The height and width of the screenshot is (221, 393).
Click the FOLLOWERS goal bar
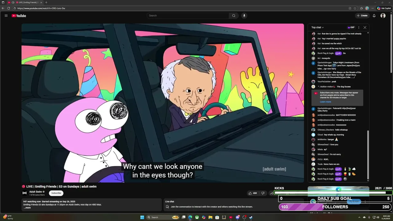point(335,207)
